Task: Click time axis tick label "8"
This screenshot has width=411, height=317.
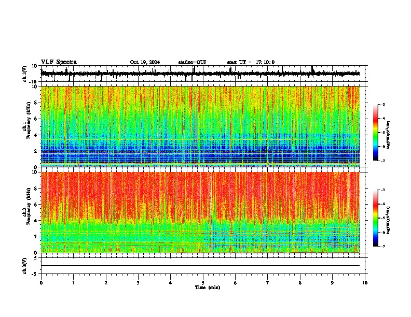Action: 300,283
